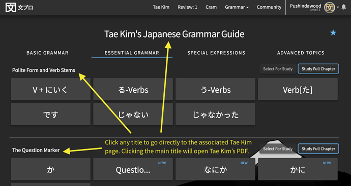The height and width of the screenshot is (186, 351).
Task: Open the Cram page
Action: point(211,7)
